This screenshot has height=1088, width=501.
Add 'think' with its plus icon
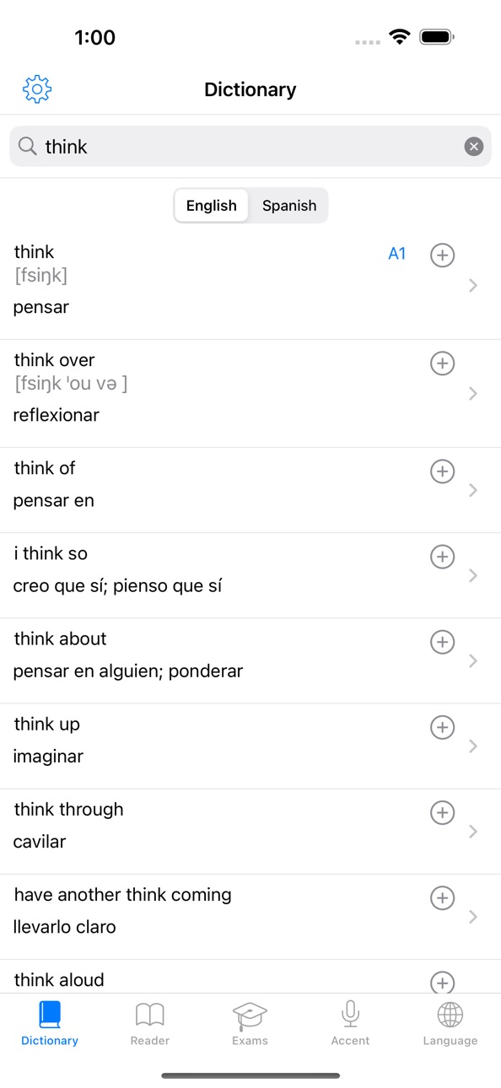(x=443, y=255)
